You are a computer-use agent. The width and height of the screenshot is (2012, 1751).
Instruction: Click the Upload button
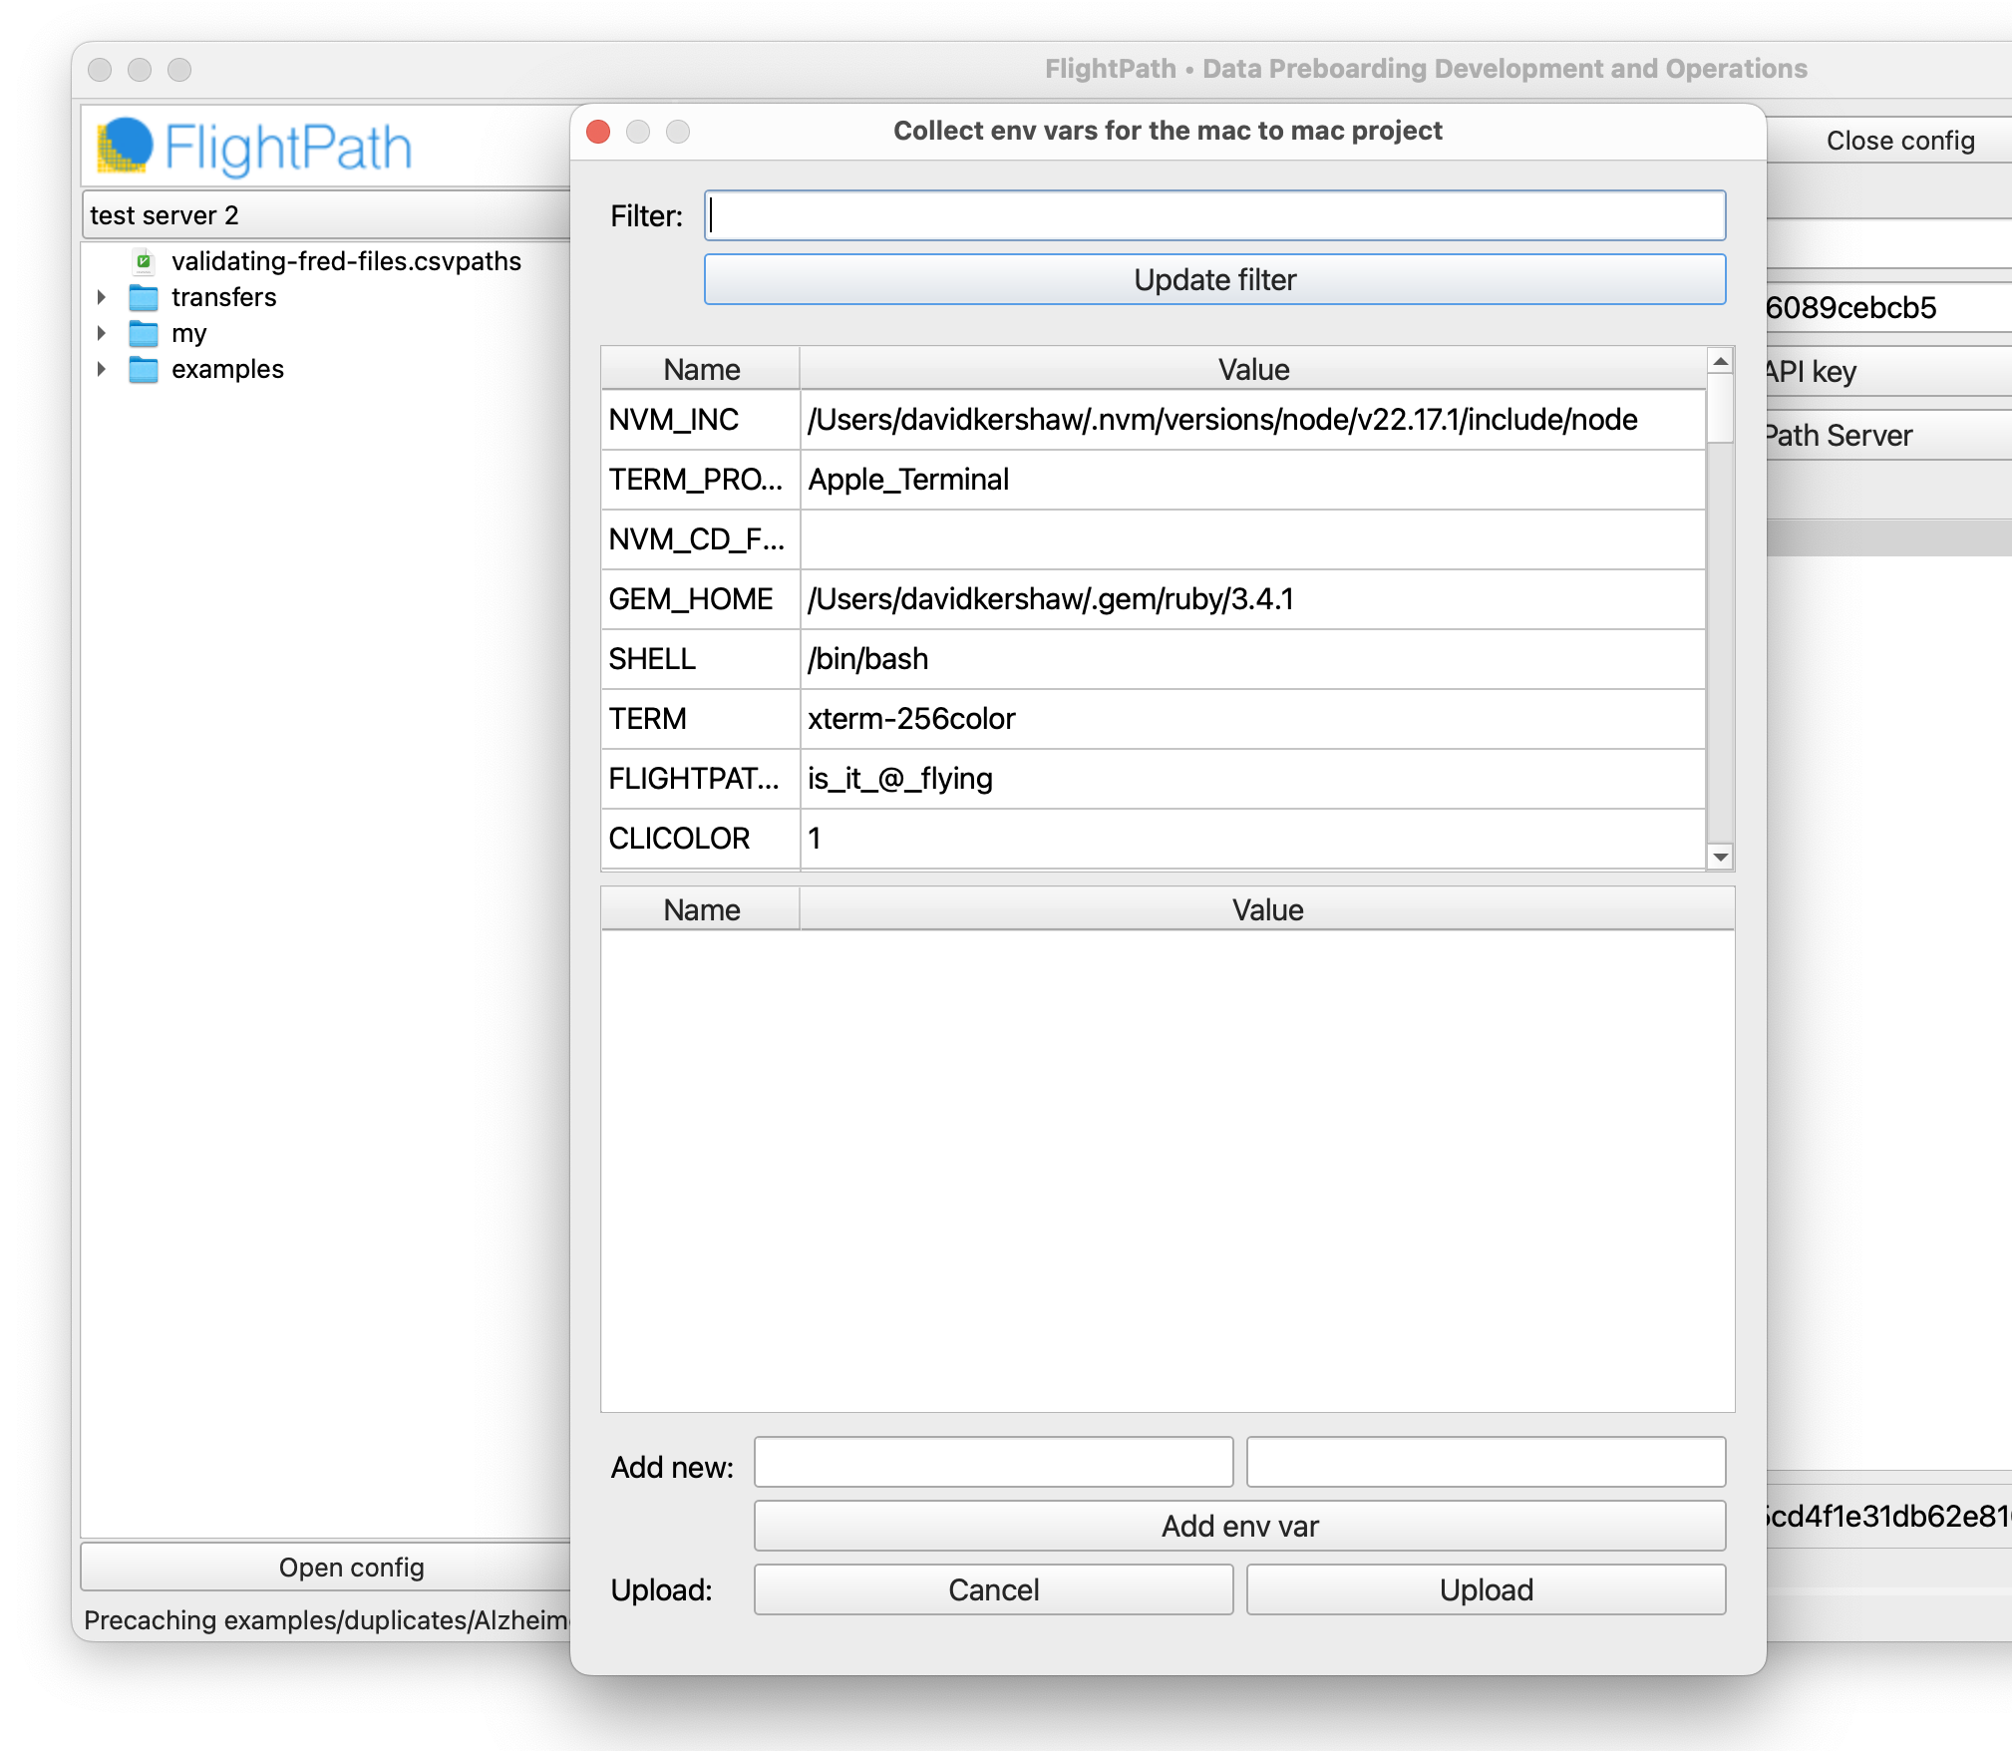coord(1485,1589)
